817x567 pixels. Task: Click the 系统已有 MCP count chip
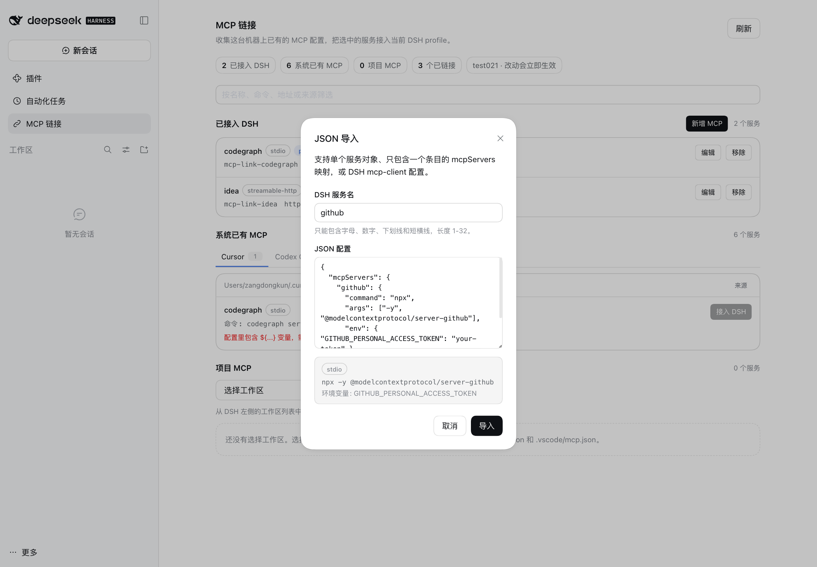tap(314, 65)
